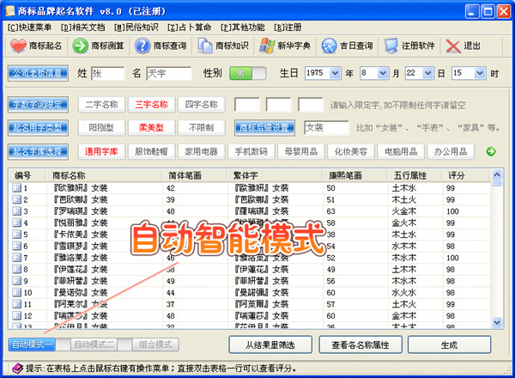The image size is (515, 378).
Task: Select 不限制 character type
Action: 202,128
